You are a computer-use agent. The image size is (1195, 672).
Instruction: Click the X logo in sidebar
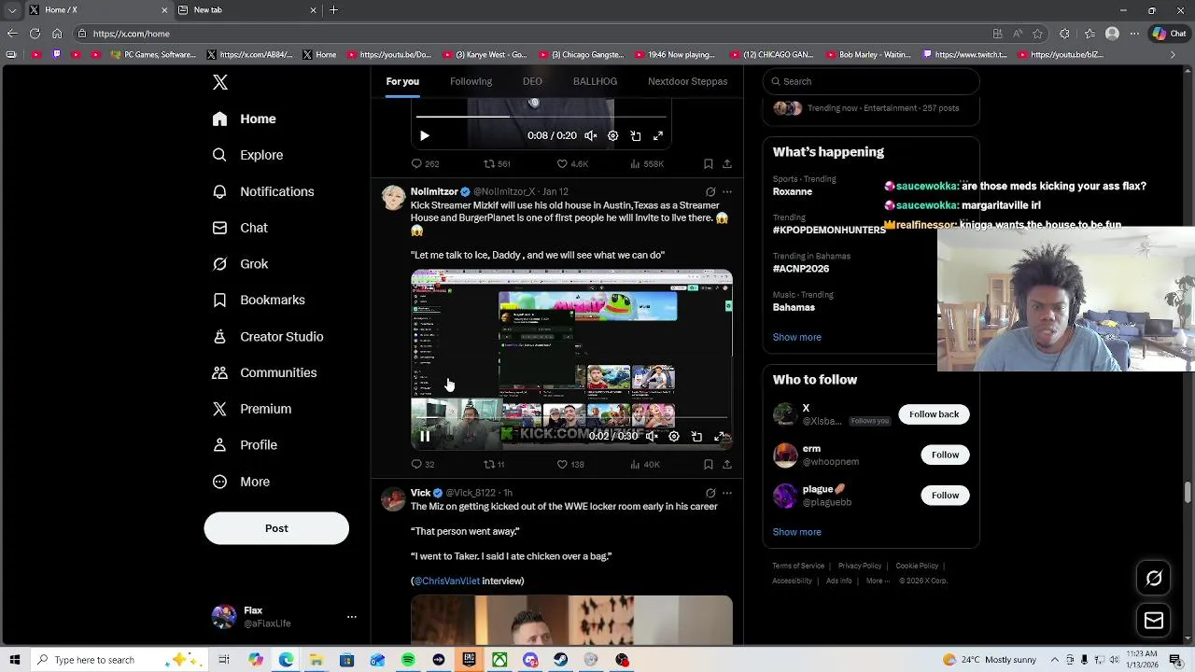pos(220,82)
